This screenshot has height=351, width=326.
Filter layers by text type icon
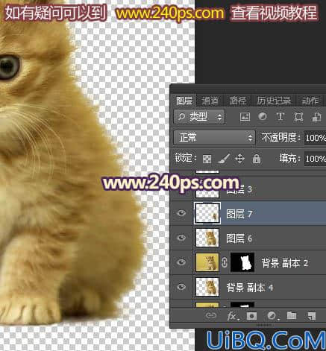(x=280, y=116)
